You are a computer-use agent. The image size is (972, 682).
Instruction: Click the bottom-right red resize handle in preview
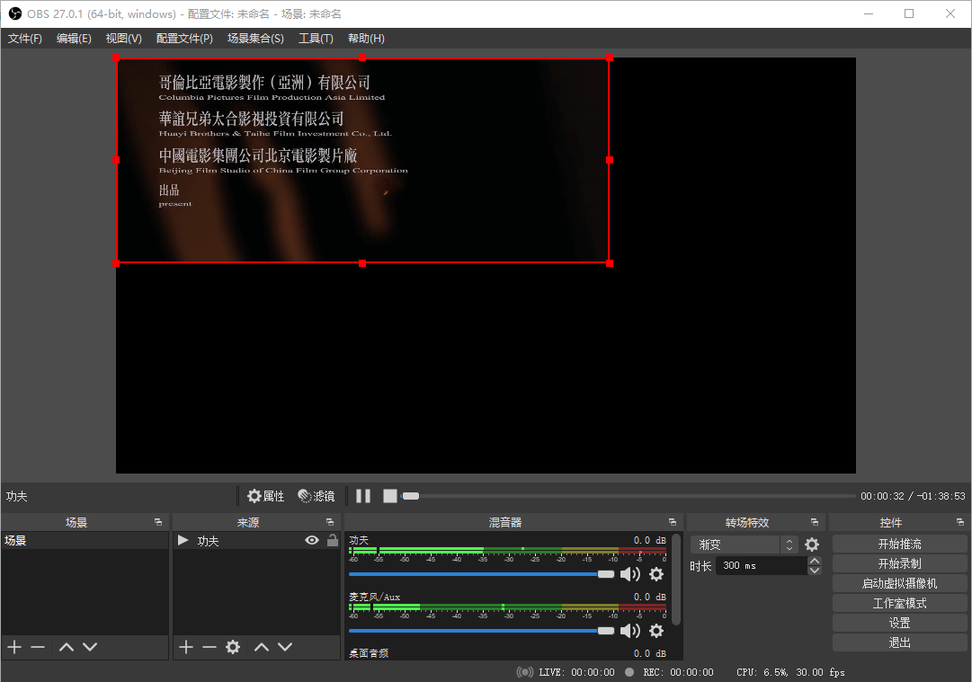(610, 263)
